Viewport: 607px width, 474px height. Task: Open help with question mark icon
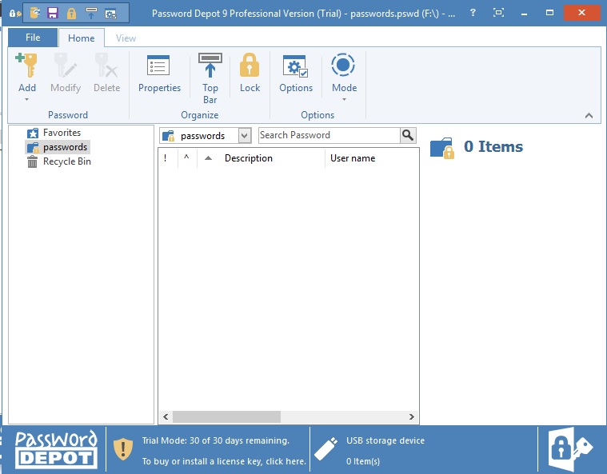473,13
